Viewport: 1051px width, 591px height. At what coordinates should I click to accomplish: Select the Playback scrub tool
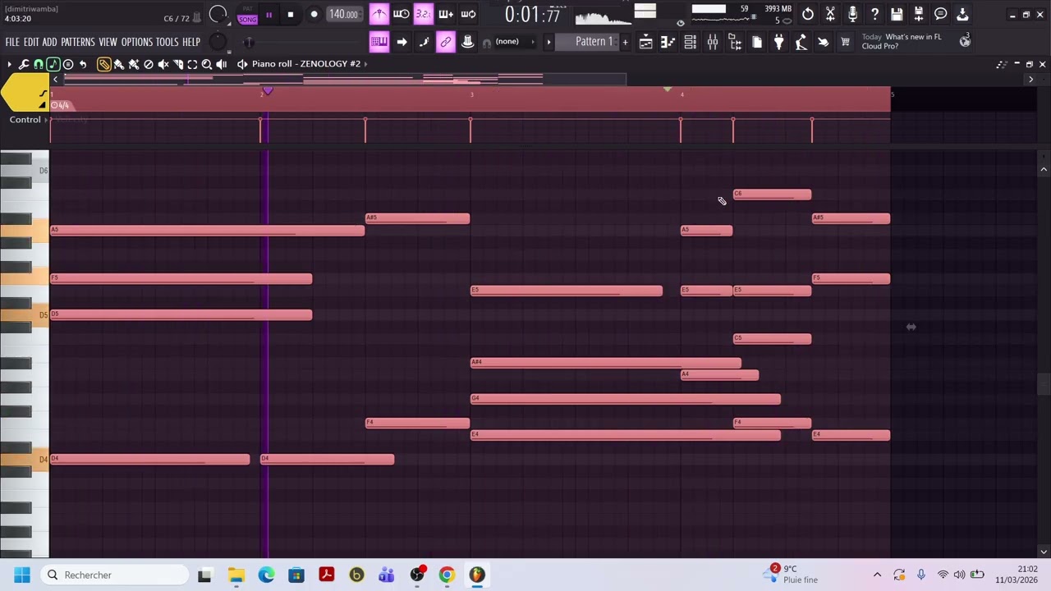pyautogui.click(x=222, y=64)
